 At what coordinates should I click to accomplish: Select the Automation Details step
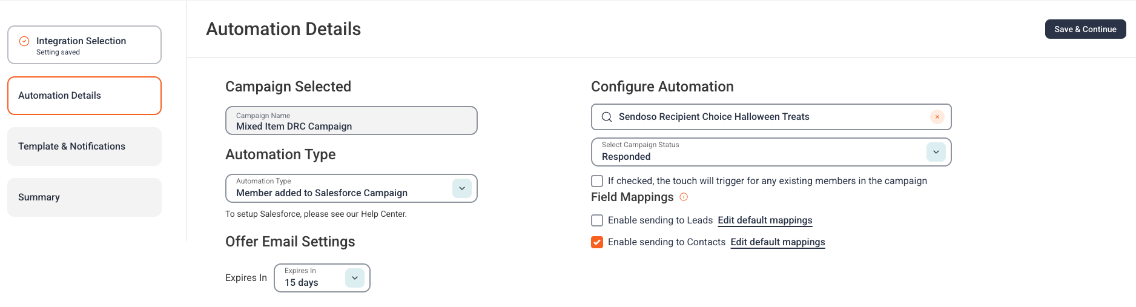click(84, 96)
